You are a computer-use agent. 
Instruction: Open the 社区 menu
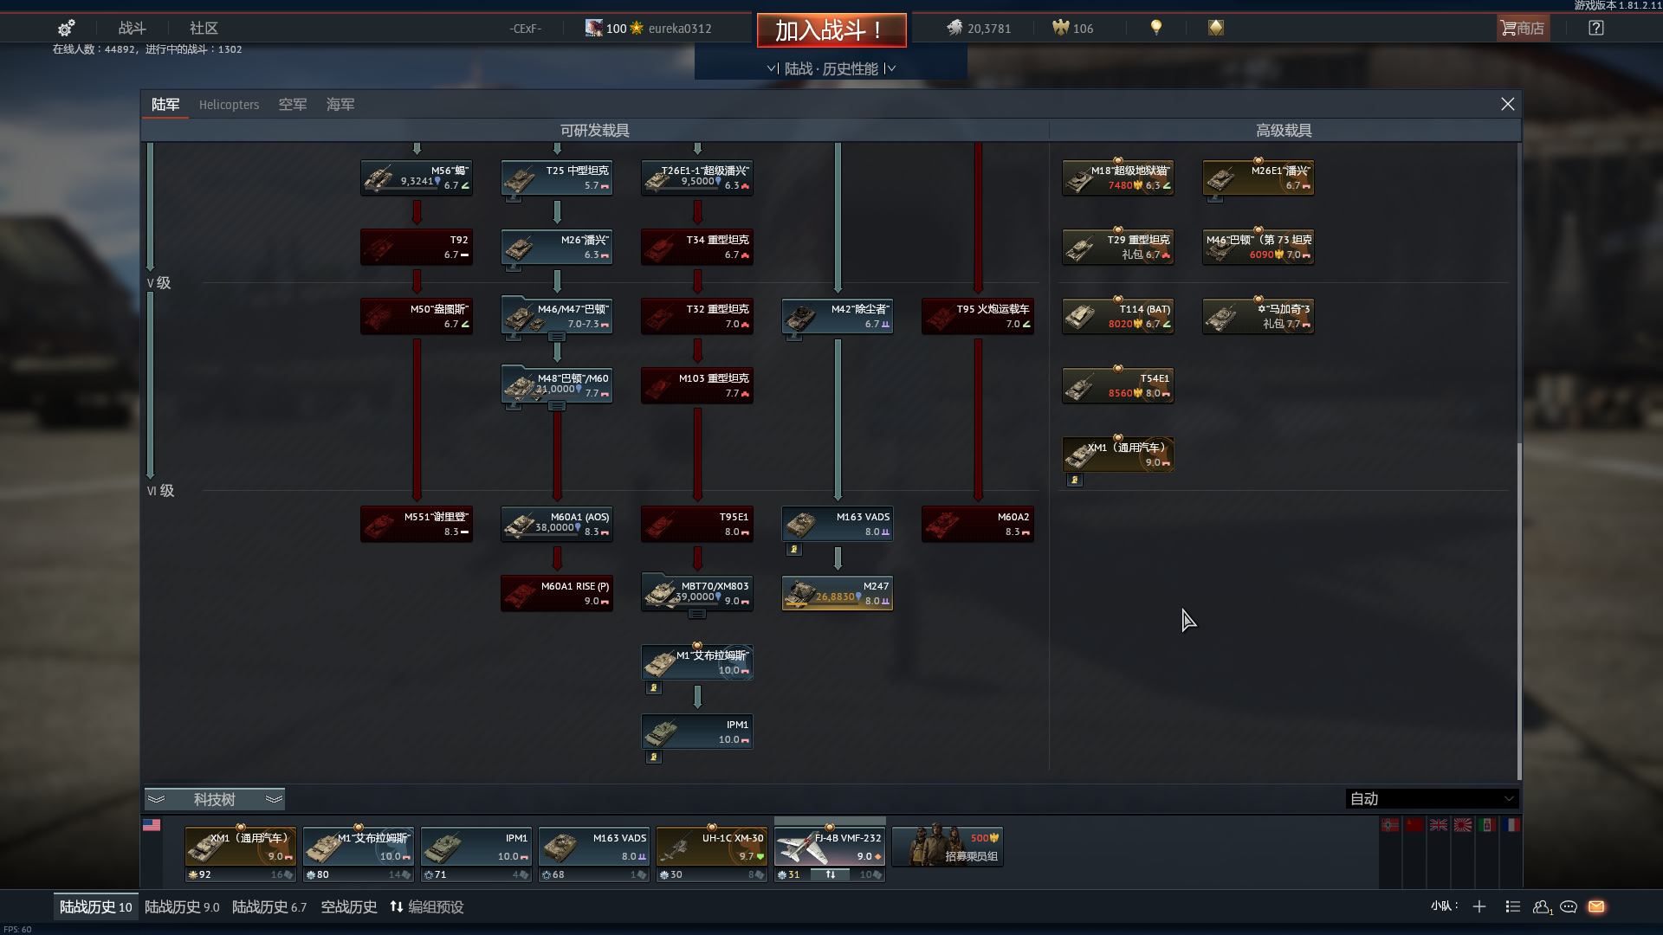[204, 28]
